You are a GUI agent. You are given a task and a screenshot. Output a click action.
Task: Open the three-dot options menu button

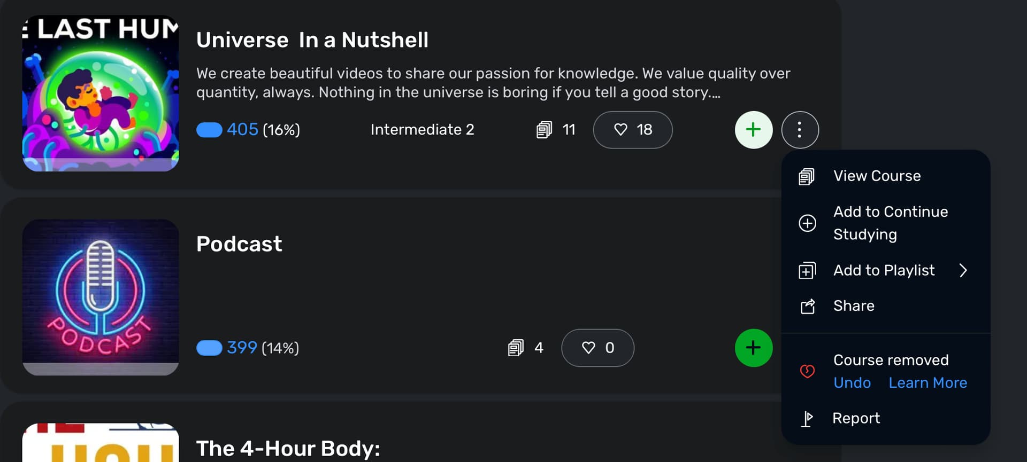click(800, 130)
